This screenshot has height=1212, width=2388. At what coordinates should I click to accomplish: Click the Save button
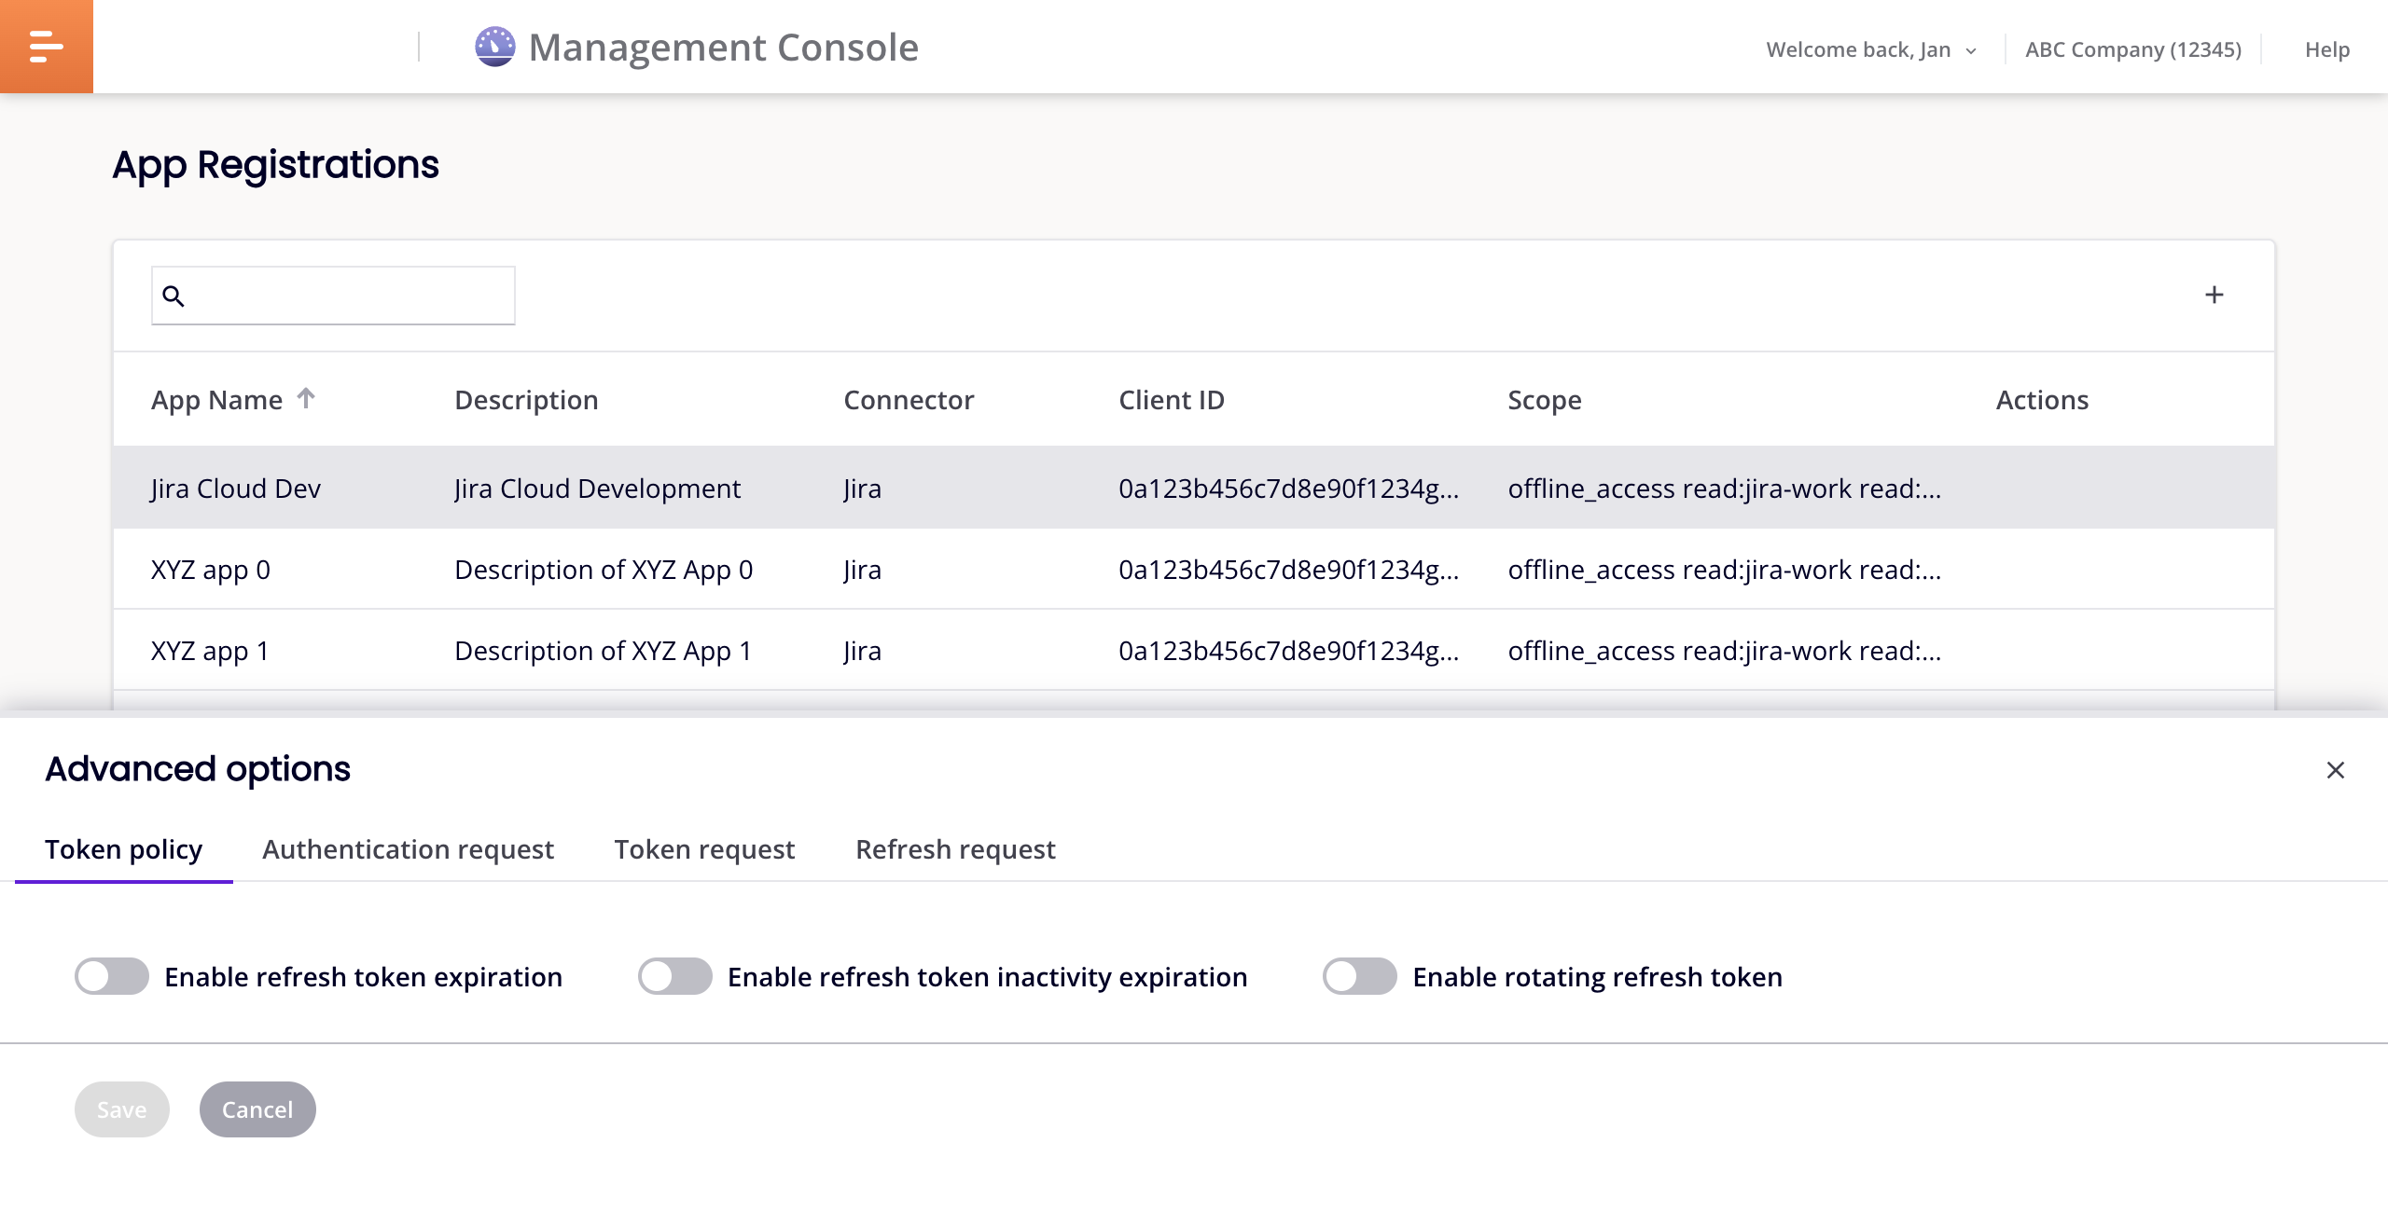click(x=122, y=1107)
